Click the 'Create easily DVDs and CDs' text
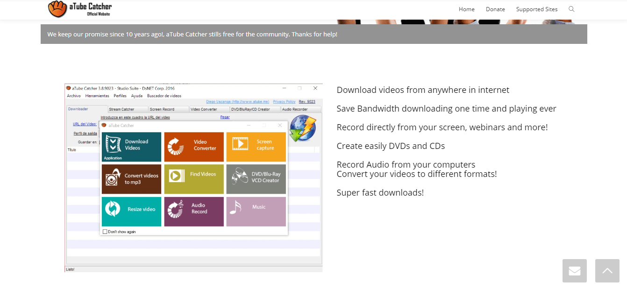Image resolution: width=627 pixels, height=296 pixels. tap(391, 146)
